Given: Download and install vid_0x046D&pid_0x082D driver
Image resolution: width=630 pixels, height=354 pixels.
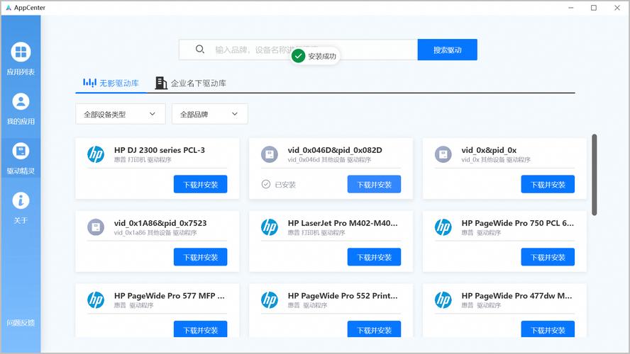Looking at the screenshot, I should click(x=374, y=184).
